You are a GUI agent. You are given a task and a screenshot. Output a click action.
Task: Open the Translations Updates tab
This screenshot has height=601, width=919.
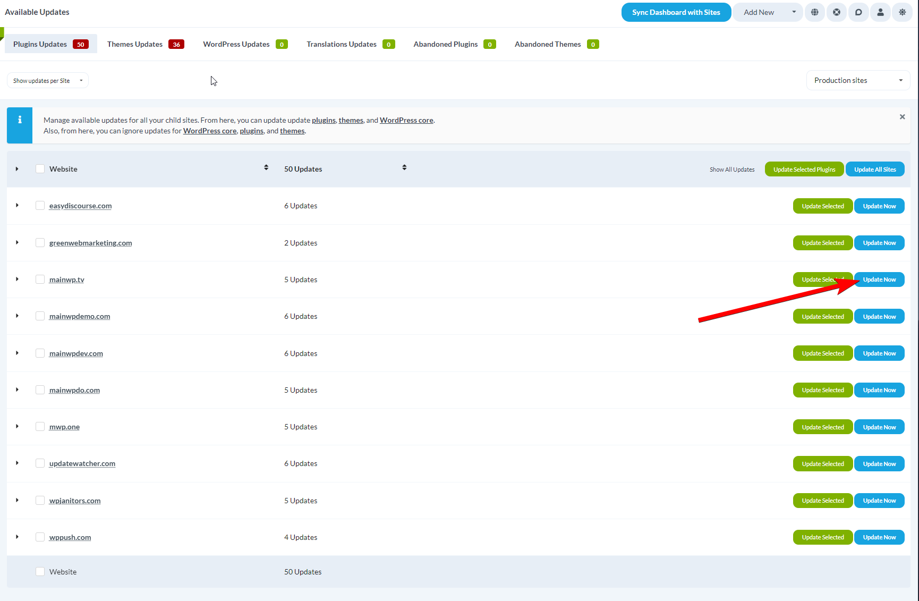point(341,44)
